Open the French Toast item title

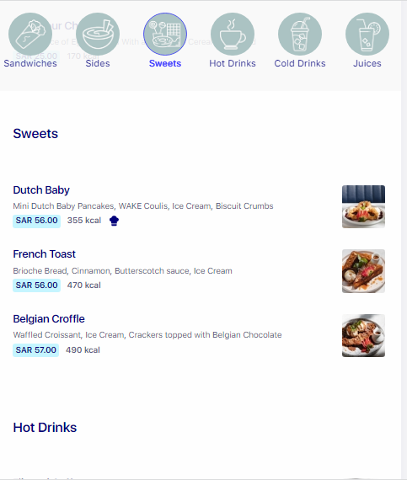point(44,254)
